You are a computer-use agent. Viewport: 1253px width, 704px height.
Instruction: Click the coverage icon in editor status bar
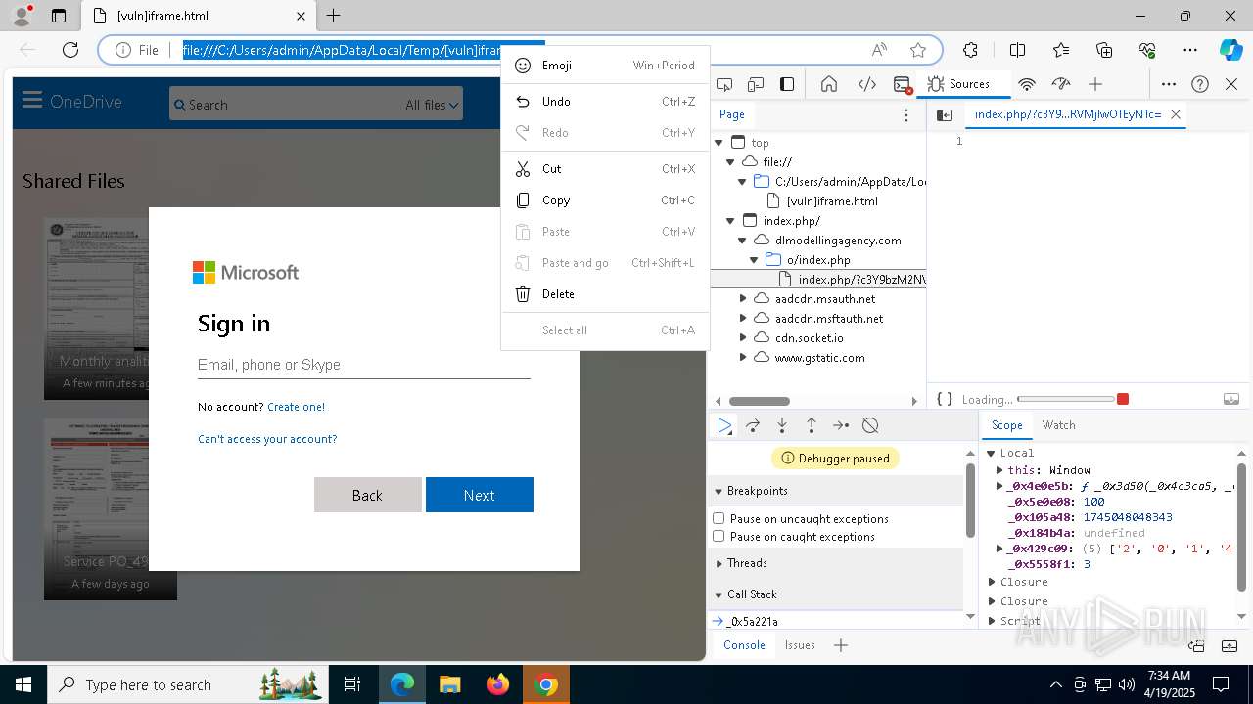pos(1231,399)
